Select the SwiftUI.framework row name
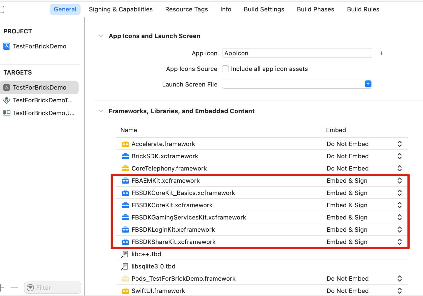The image size is (423, 296). pos(158,291)
